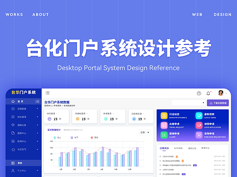The image size is (237, 177).
Task: Expand the 待办事项 sidebar arrow
Action: 37,117
